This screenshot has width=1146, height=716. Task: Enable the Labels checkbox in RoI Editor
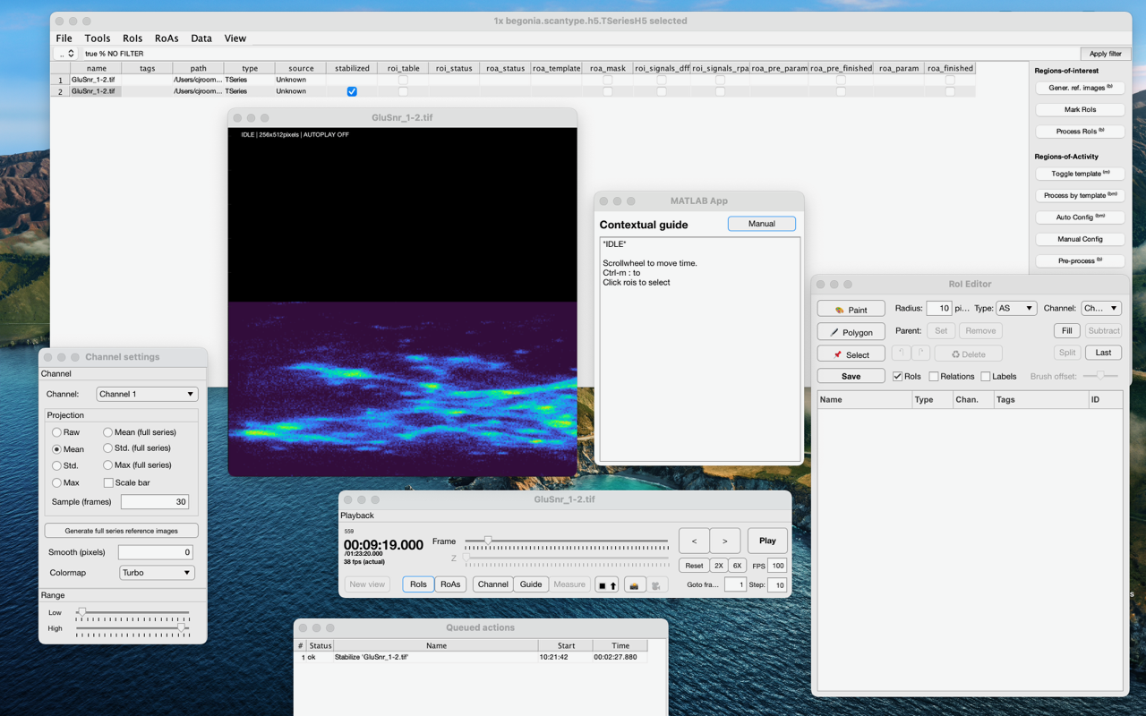click(985, 376)
